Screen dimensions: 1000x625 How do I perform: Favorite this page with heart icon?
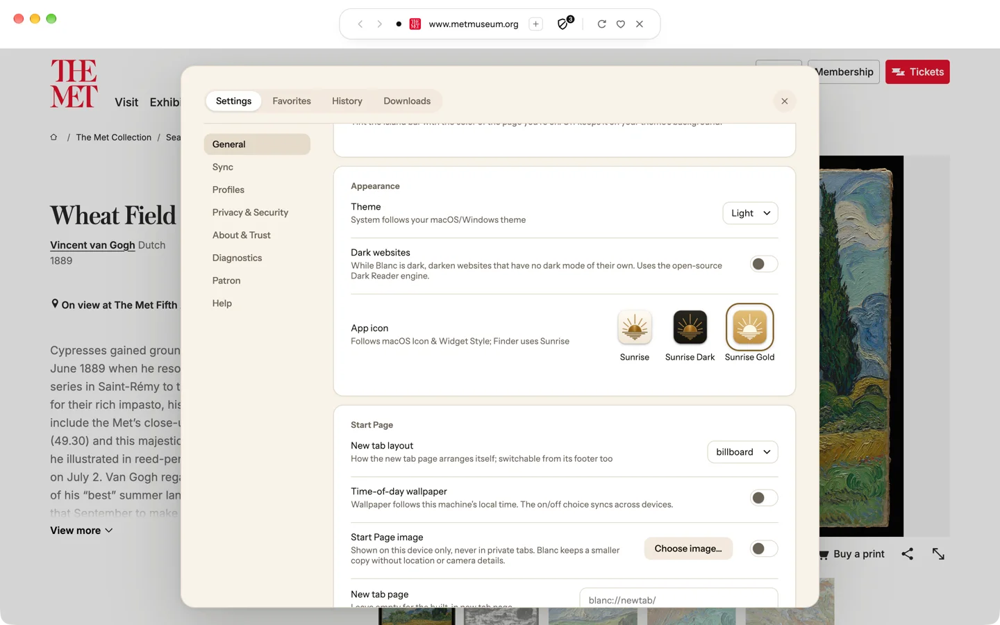[621, 24]
